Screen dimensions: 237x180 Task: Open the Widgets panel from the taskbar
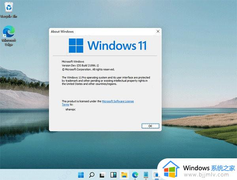[x=113, y=175]
